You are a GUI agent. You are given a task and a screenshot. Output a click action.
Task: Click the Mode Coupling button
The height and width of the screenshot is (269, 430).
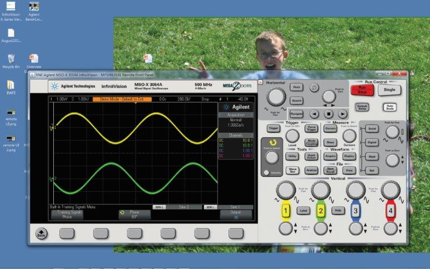[x=312, y=142]
